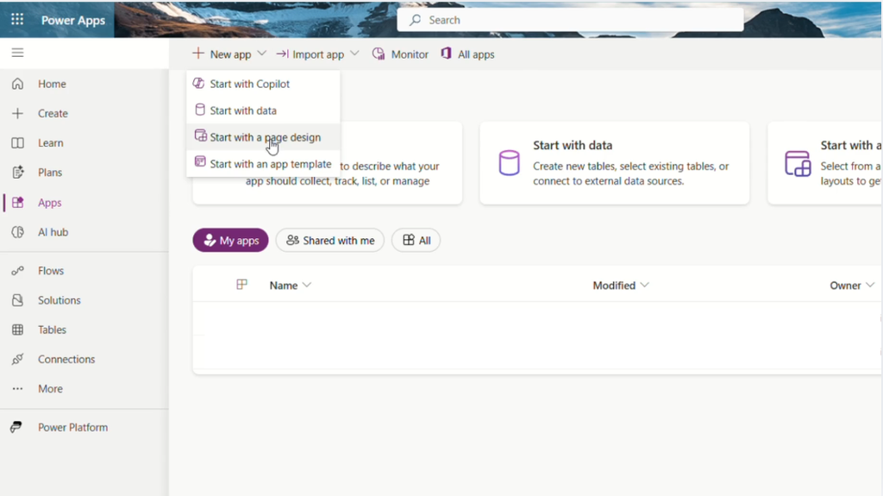Click inside the Search box
883x496 pixels.
[570, 21]
